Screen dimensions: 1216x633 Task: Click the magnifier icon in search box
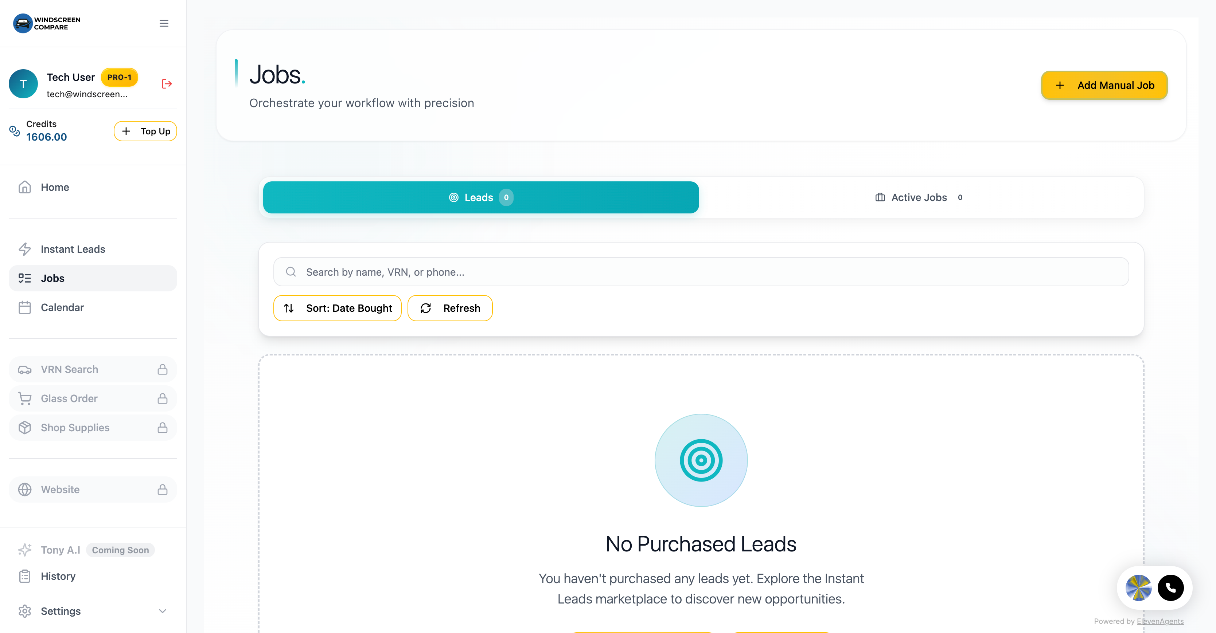pos(291,272)
